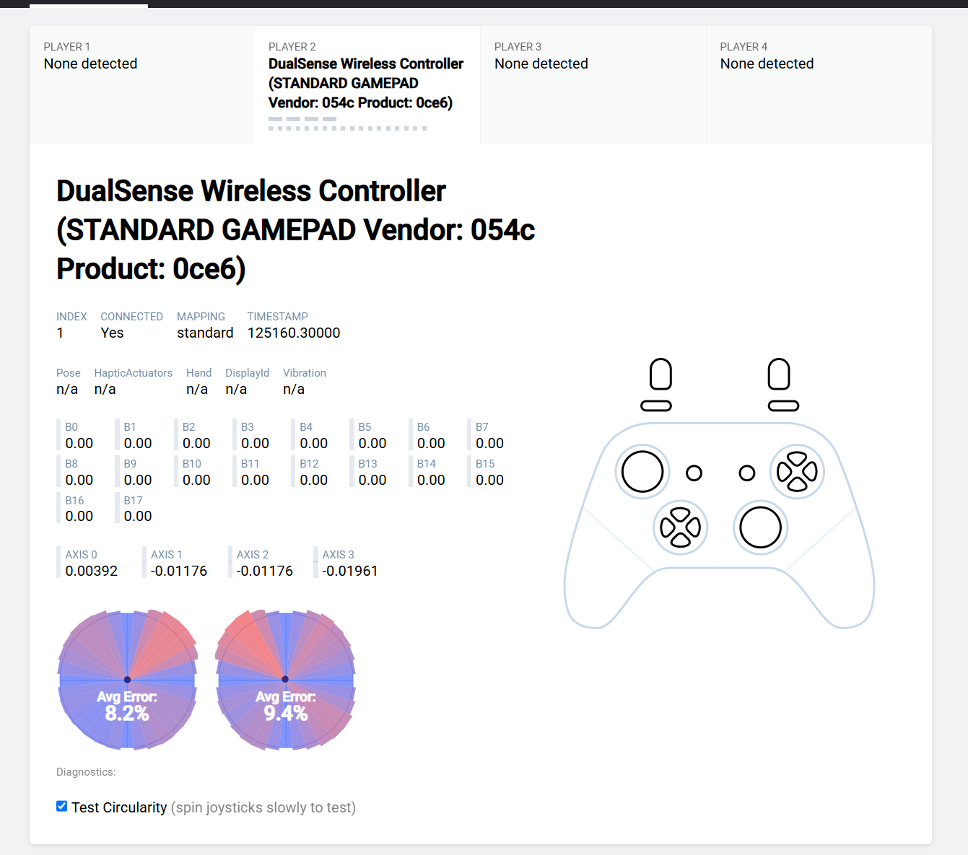Click the left analog stick on gamepad diagram
The height and width of the screenshot is (855, 968).
click(x=642, y=472)
